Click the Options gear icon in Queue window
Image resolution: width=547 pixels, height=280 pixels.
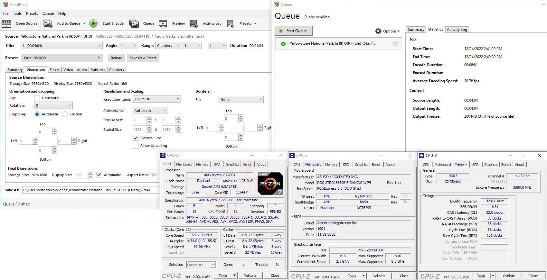(x=378, y=31)
